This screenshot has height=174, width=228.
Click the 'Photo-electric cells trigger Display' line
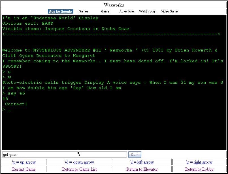pos(113,83)
